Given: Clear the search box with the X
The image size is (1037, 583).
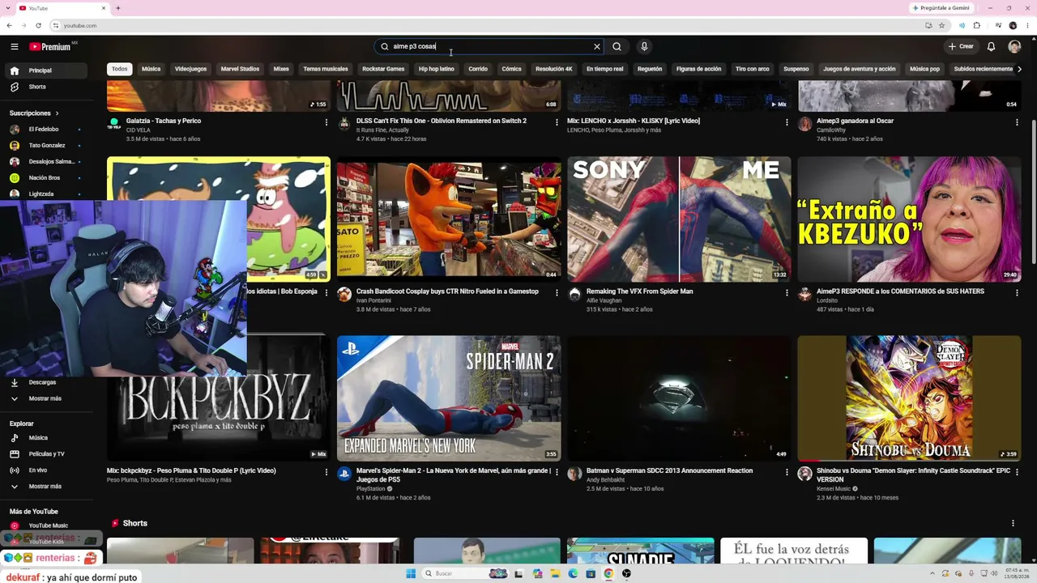Looking at the screenshot, I should [597, 47].
